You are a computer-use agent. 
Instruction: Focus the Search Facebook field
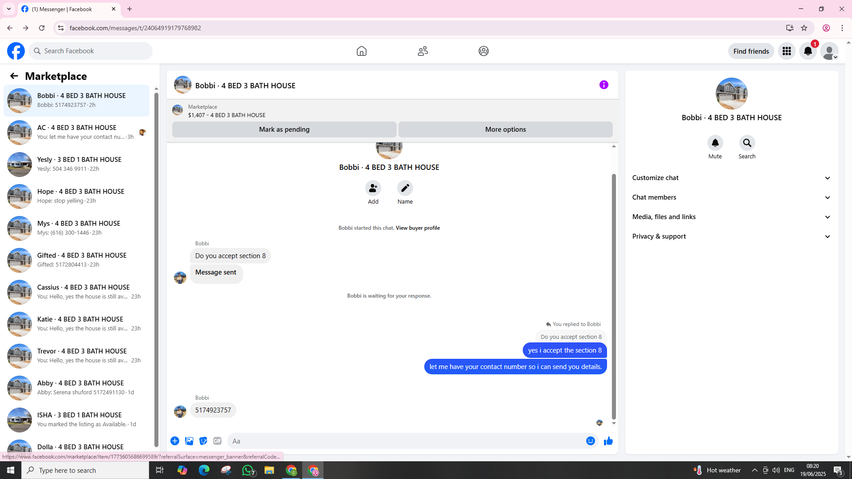(x=91, y=51)
